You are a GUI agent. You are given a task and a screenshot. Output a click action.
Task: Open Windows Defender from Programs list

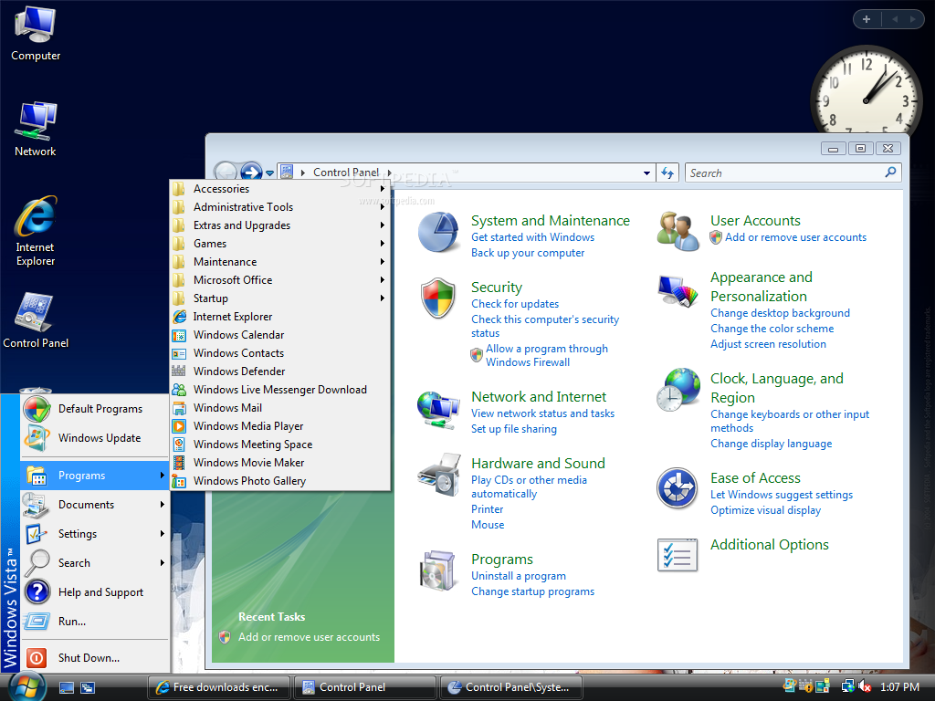[x=280, y=371]
